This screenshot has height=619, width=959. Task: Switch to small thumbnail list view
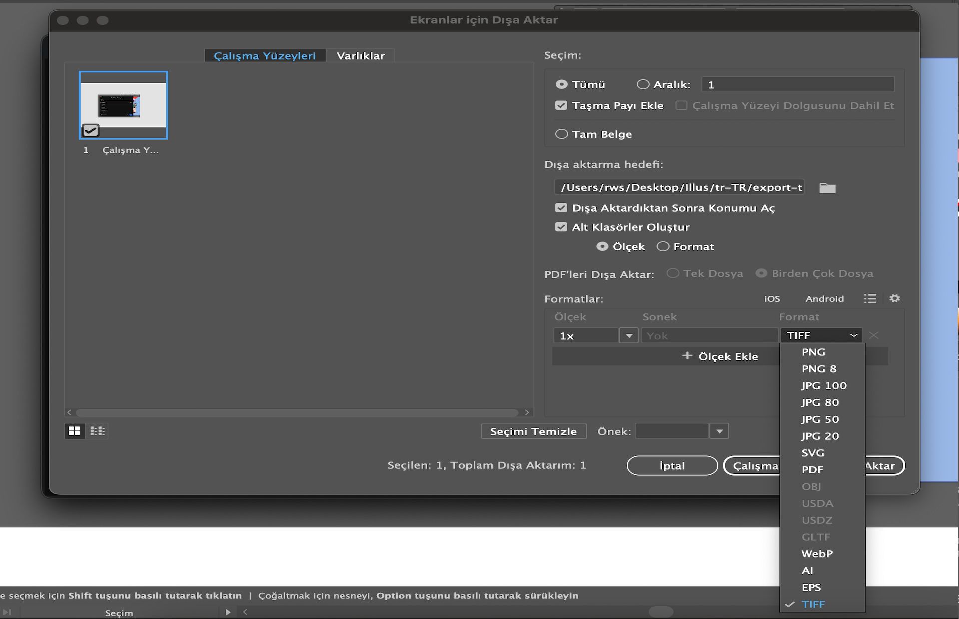(97, 431)
